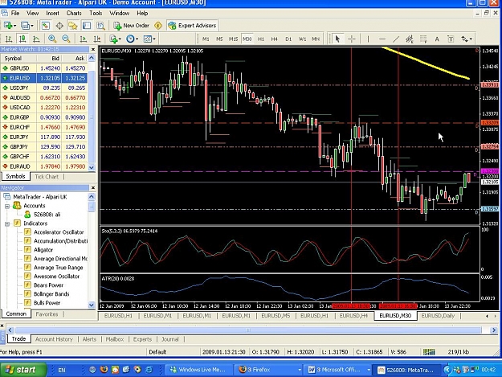Toggle the Expert Advisors button
The height and width of the screenshot is (377, 502).
pyautogui.click(x=192, y=25)
